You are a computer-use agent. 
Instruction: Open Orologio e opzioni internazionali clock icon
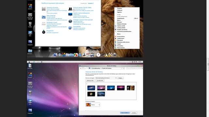[x=70, y=21]
